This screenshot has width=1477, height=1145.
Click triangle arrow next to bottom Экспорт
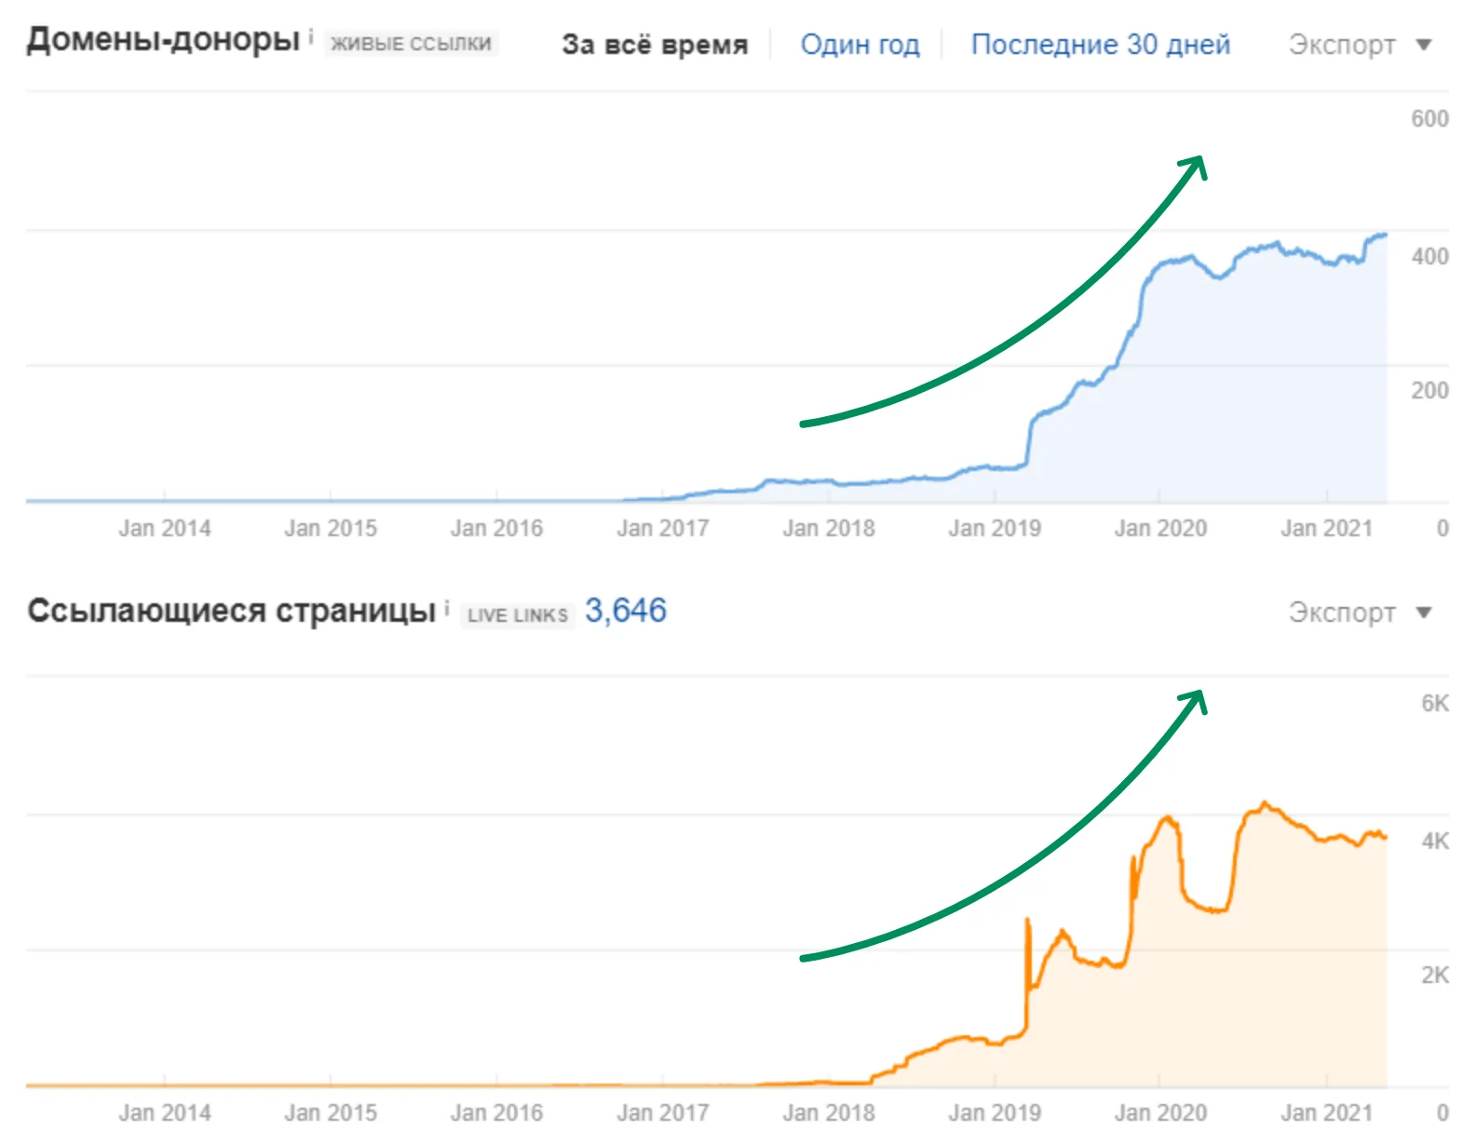tap(1423, 613)
